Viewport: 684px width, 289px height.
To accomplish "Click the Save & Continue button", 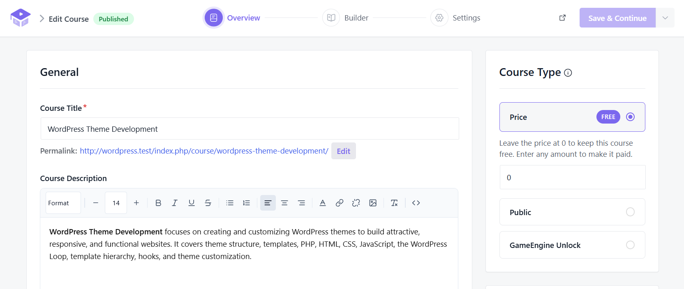I will pyautogui.click(x=617, y=18).
